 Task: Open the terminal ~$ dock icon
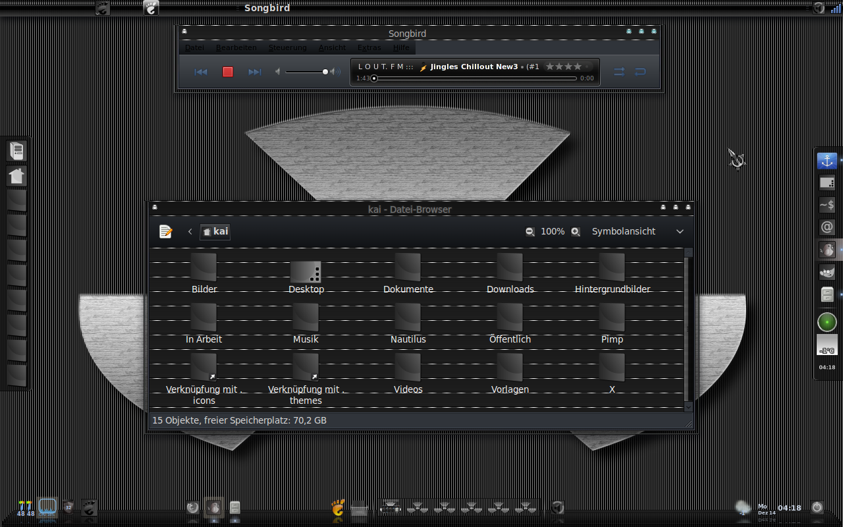point(827,206)
